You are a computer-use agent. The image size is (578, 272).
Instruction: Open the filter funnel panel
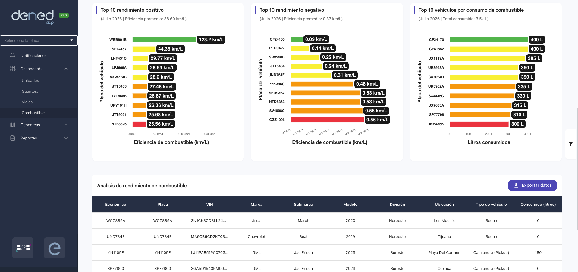(571, 144)
